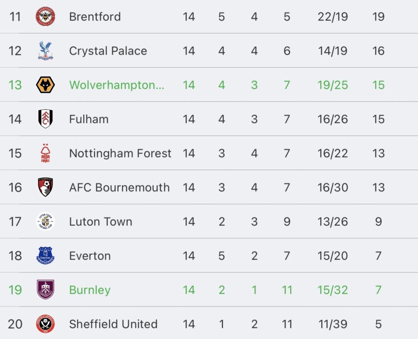418x339 pixels.
Task: Open the Wolverhampton wolf logo
Action: point(45,85)
